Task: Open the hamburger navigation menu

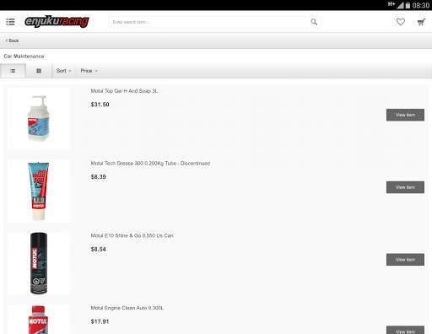Action: tap(10, 22)
